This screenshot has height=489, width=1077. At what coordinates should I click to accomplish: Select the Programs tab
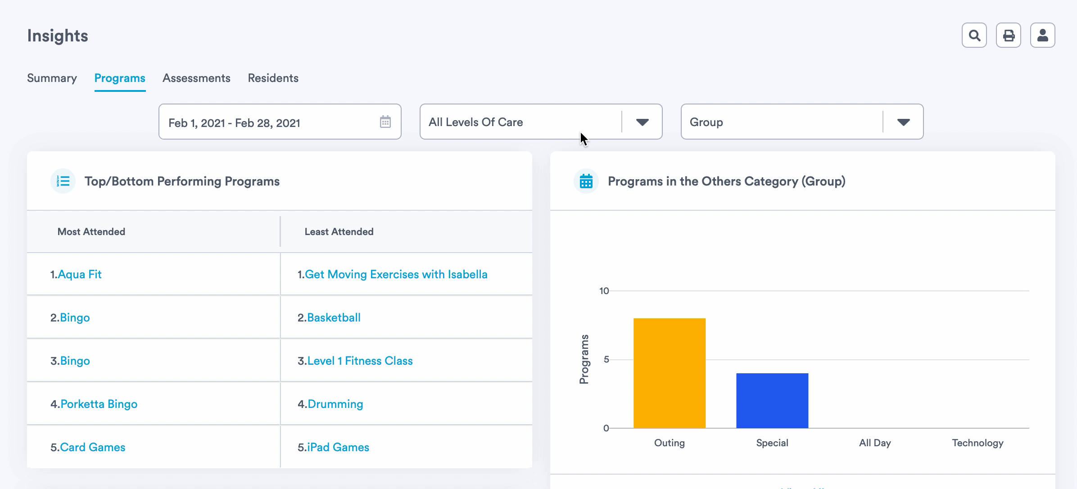pos(120,78)
